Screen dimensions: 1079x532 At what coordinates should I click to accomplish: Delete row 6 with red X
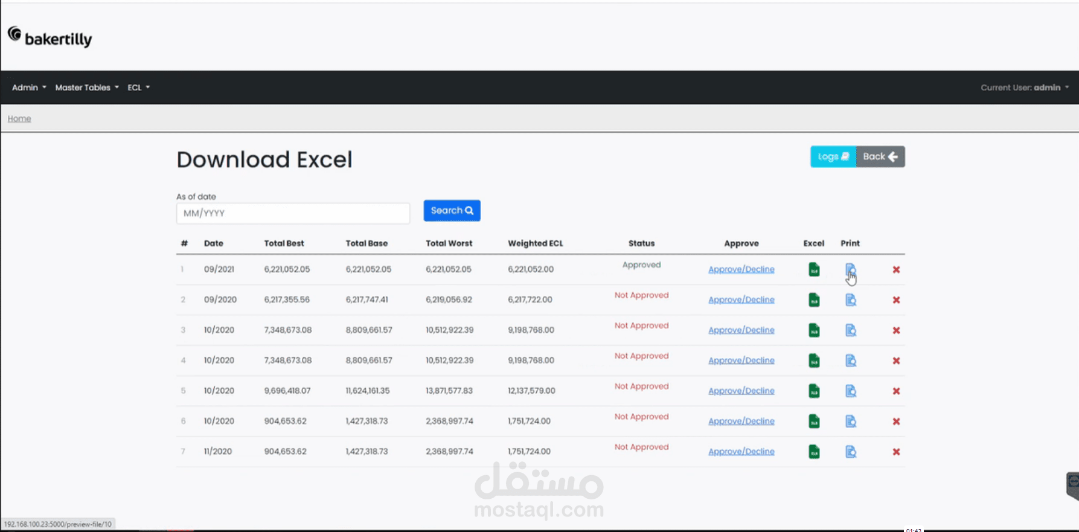896,421
